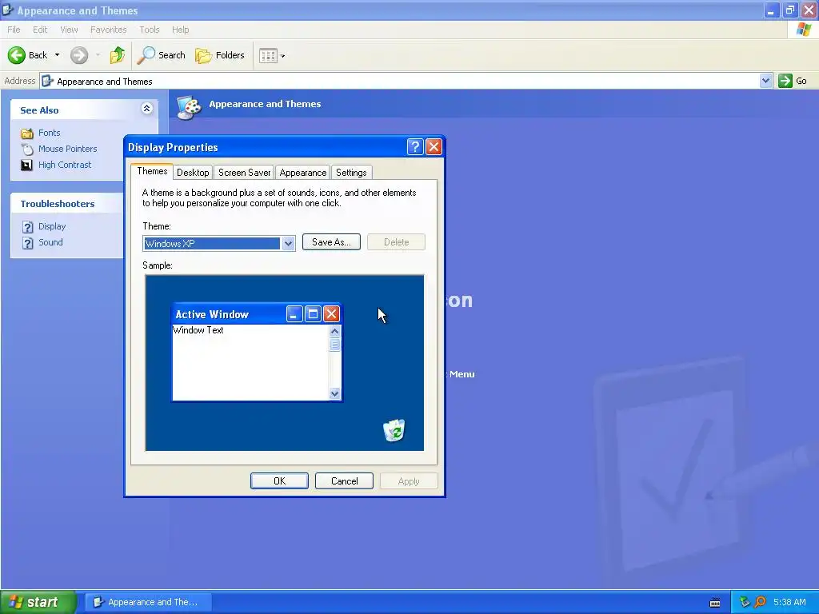Click the Sound troubleshooter question icon
This screenshot has height=614, width=819.
(28, 243)
